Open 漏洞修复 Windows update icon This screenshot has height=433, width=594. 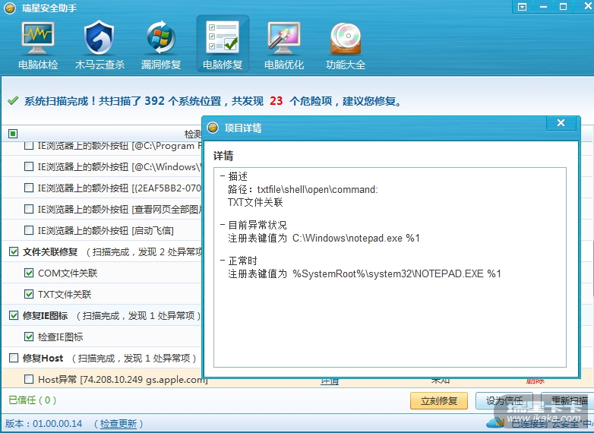[161, 38]
